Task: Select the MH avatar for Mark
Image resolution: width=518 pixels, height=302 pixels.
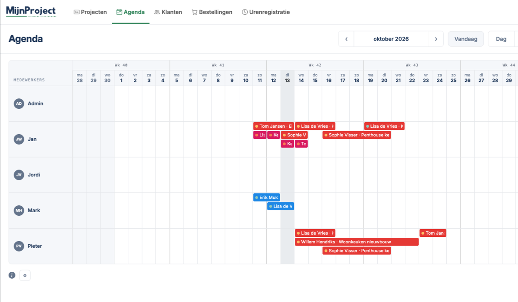Action: 19,211
